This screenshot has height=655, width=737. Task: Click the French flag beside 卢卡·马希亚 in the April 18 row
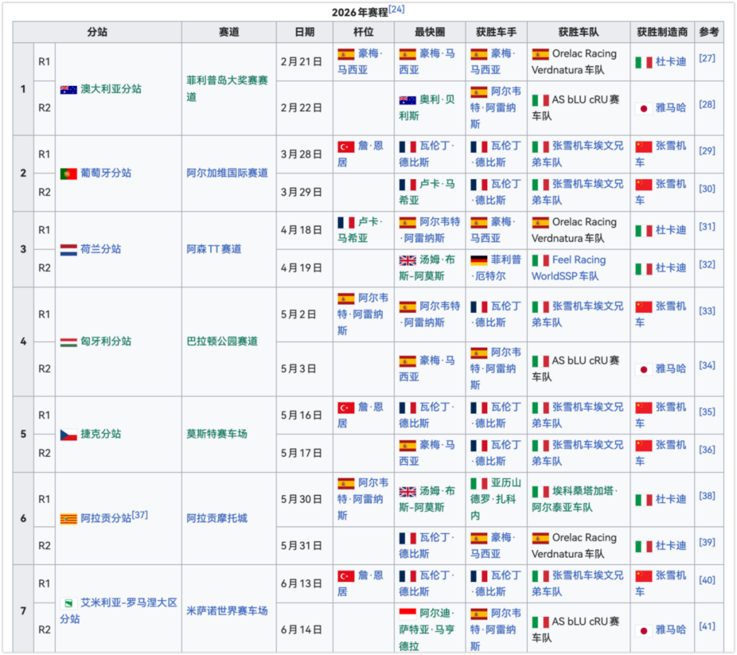346,222
